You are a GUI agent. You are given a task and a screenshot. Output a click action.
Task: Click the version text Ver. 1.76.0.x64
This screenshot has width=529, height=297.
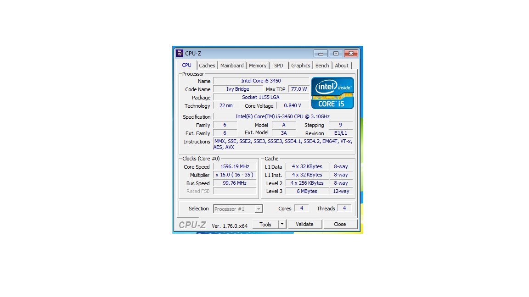pyautogui.click(x=230, y=226)
